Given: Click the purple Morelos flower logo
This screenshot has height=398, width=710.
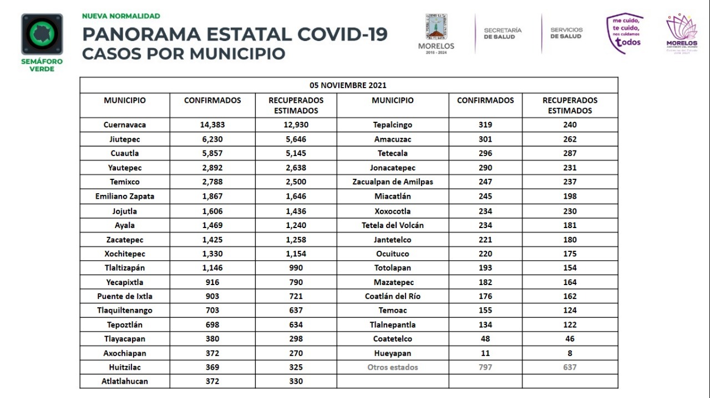Looking at the screenshot, I should pos(682,33).
